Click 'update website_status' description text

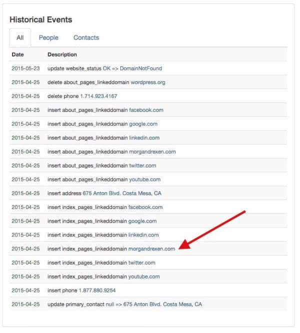[x=74, y=68]
